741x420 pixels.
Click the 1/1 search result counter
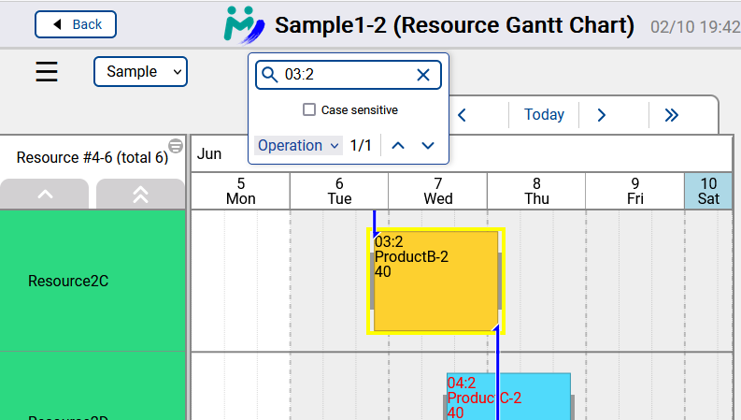coord(361,145)
